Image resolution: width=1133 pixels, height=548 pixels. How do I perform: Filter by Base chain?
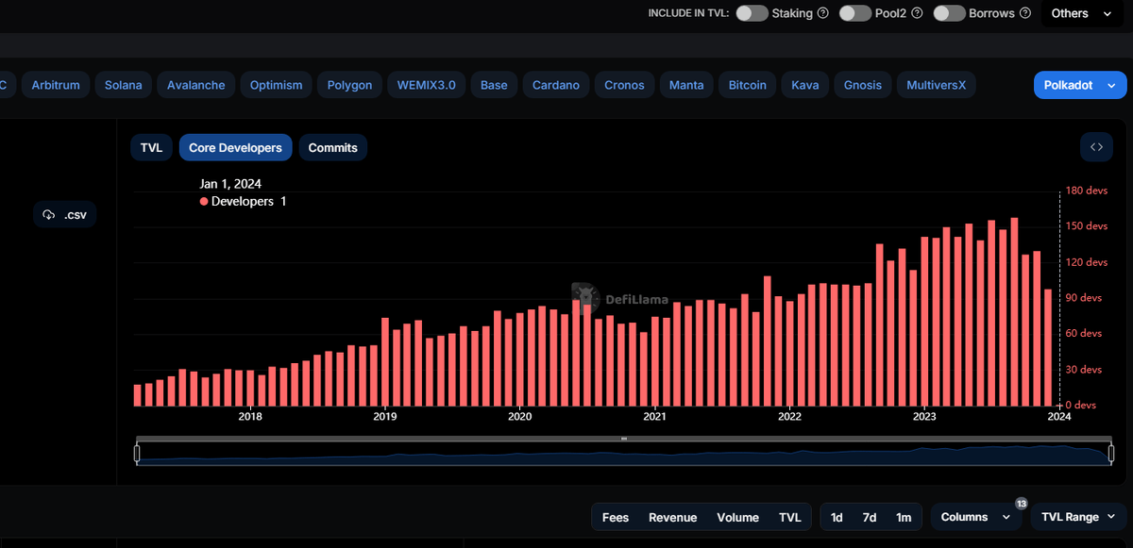(x=494, y=85)
